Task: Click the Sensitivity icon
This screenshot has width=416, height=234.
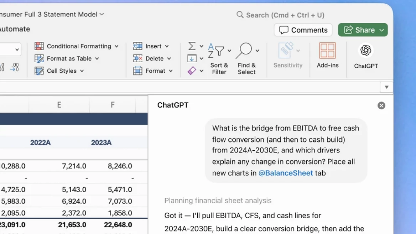Action: point(286,50)
